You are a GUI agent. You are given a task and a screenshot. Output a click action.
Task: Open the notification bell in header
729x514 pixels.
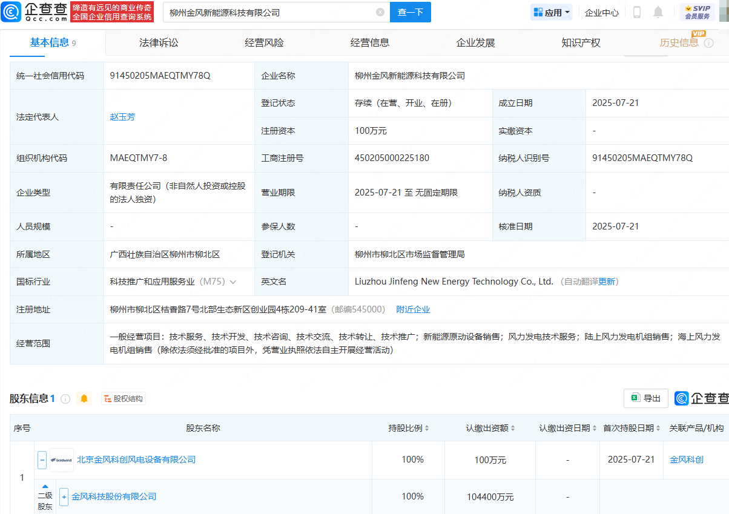click(x=658, y=12)
